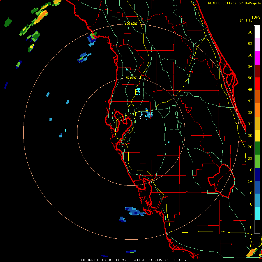Click the cyan 2 kft legend swatch
262x262 pixels.
pos(257,213)
